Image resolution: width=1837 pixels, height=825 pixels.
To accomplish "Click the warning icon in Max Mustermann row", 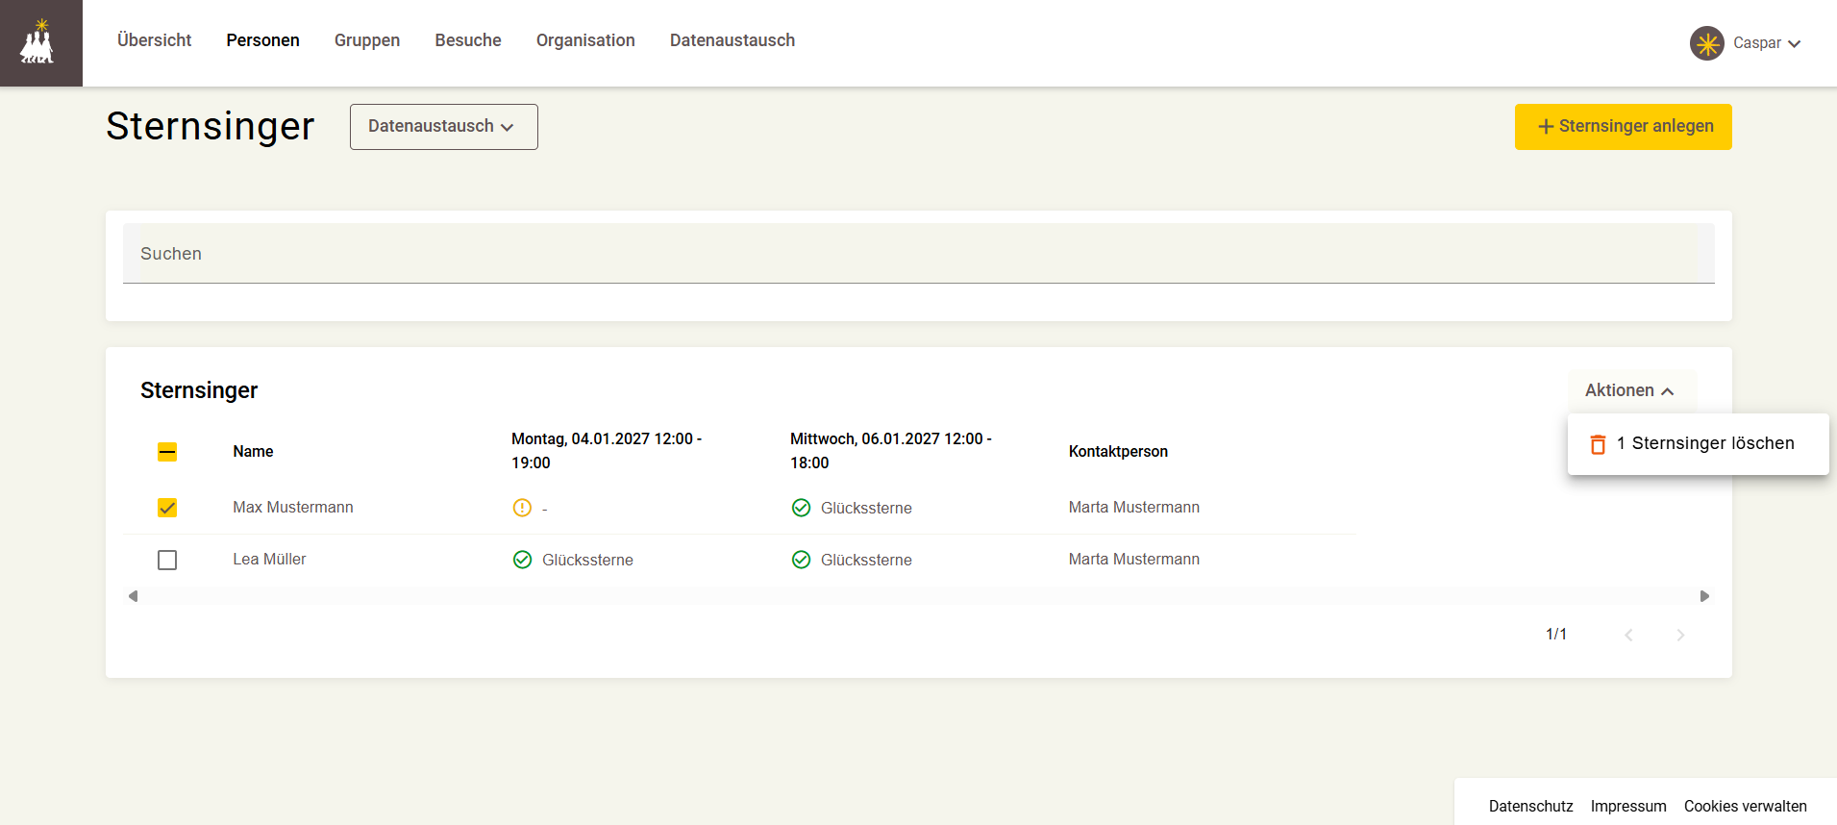I will [522, 508].
